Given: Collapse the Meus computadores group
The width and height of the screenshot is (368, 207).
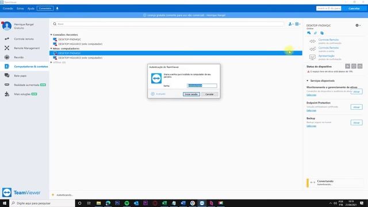Looking at the screenshot, I should [51, 48].
